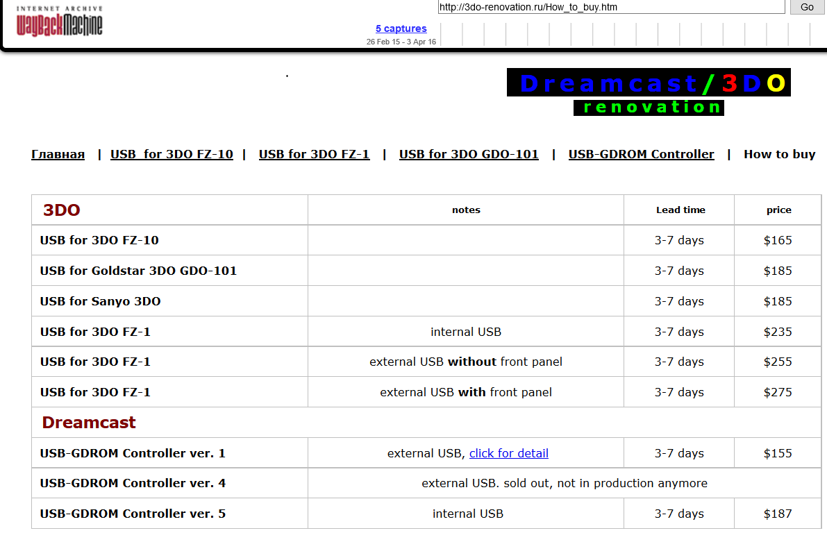Click the external USB with front panel note

466,392
